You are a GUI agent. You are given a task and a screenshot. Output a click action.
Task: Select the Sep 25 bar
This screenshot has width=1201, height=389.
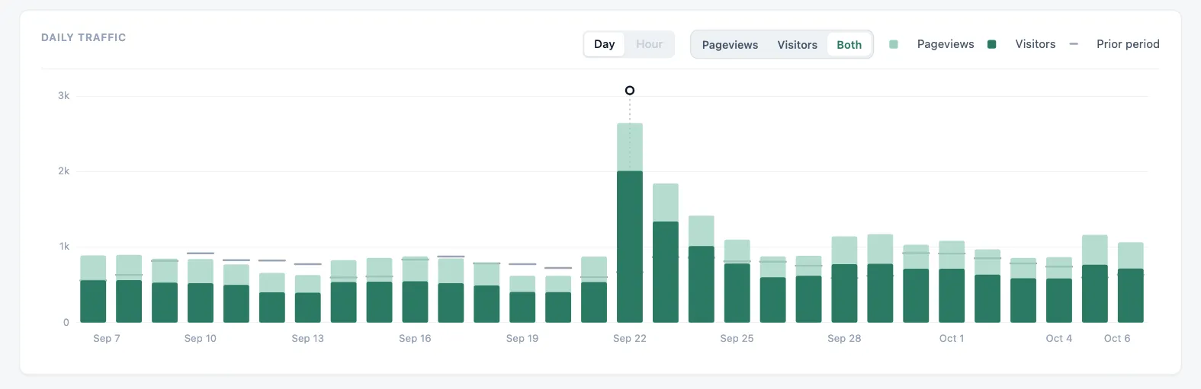tap(737, 281)
